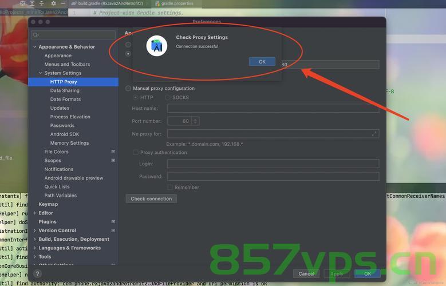Open Process Elevation settings
This screenshot has height=286, width=446.
pos(70,117)
